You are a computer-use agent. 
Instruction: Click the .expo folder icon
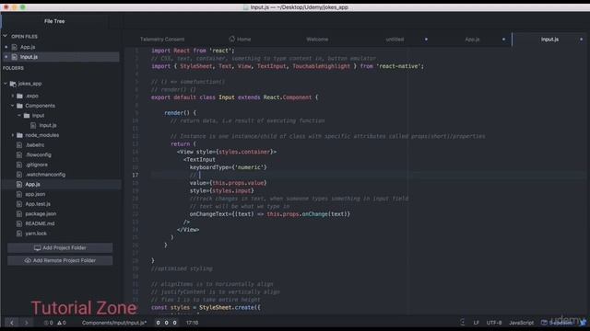(20, 96)
